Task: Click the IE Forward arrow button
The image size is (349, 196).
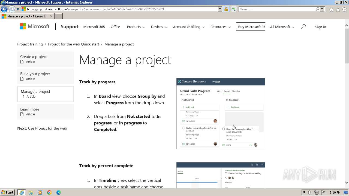Action: (11, 9)
